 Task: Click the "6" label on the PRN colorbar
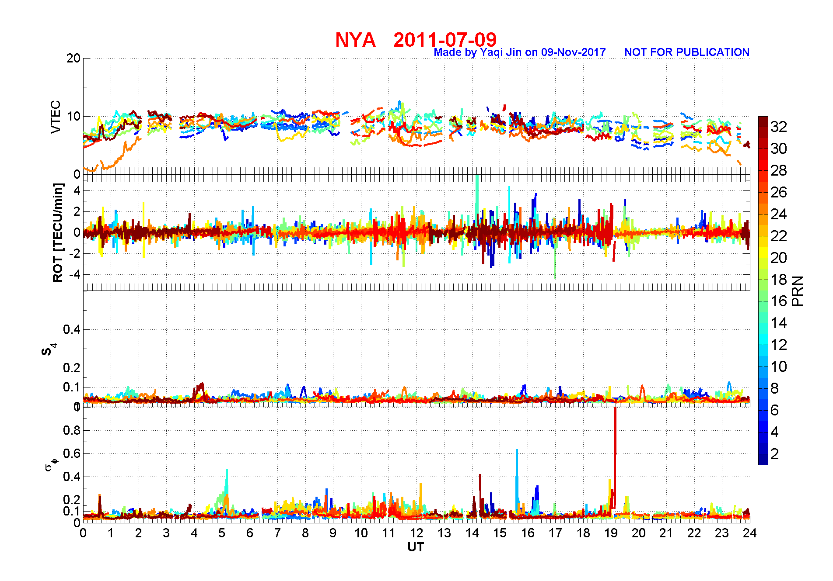(775, 410)
